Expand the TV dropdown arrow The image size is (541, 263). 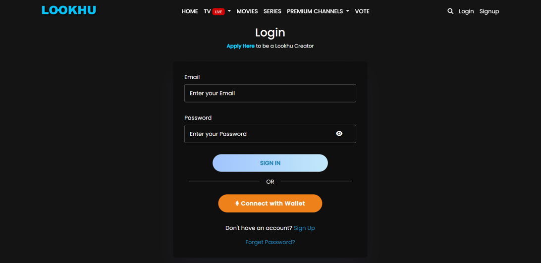click(229, 11)
